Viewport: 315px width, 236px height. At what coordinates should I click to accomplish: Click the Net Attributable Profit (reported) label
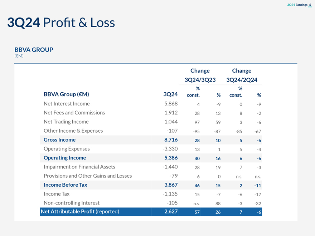click(80, 212)
